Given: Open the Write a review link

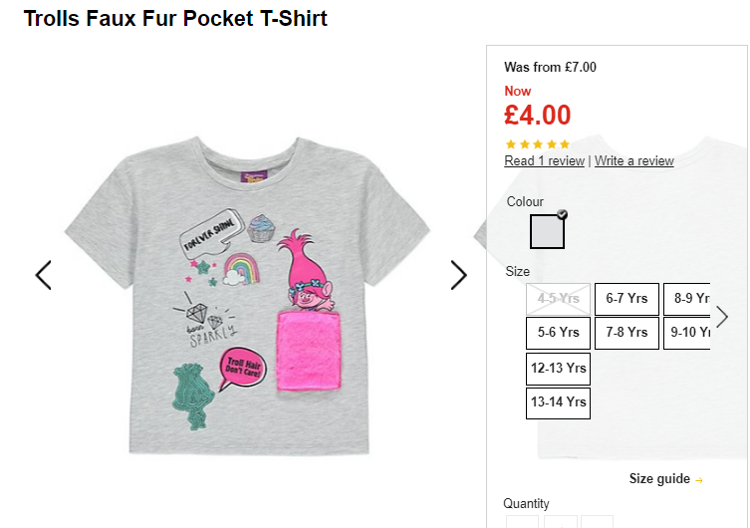Looking at the screenshot, I should pos(634,161).
